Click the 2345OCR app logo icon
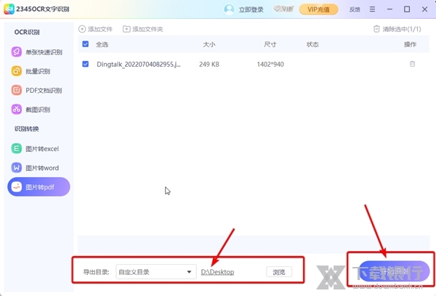 point(9,9)
